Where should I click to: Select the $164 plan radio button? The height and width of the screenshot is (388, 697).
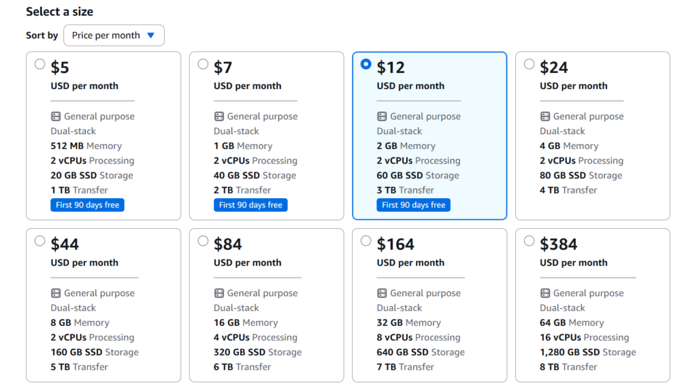(366, 241)
